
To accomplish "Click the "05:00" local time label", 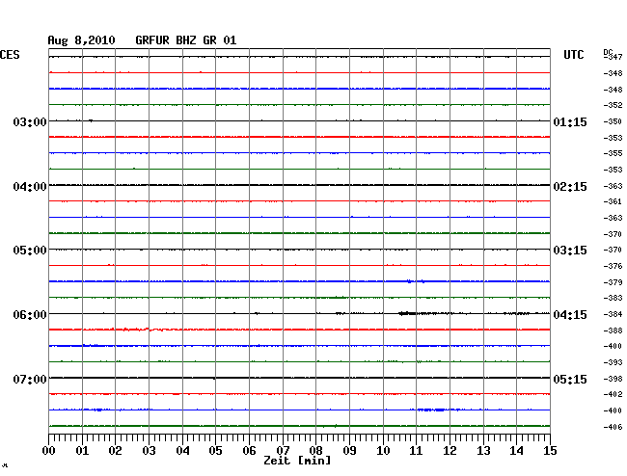I will (30, 251).
